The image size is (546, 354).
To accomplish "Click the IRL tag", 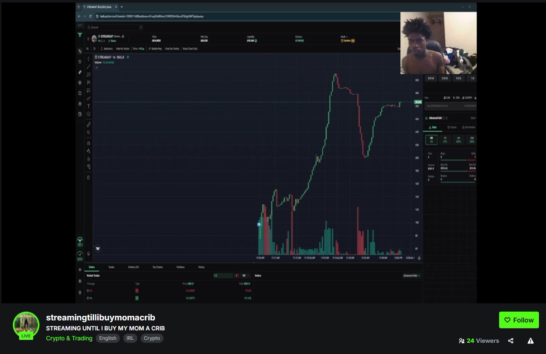I will pyautogui.click(x=130, y=338).
